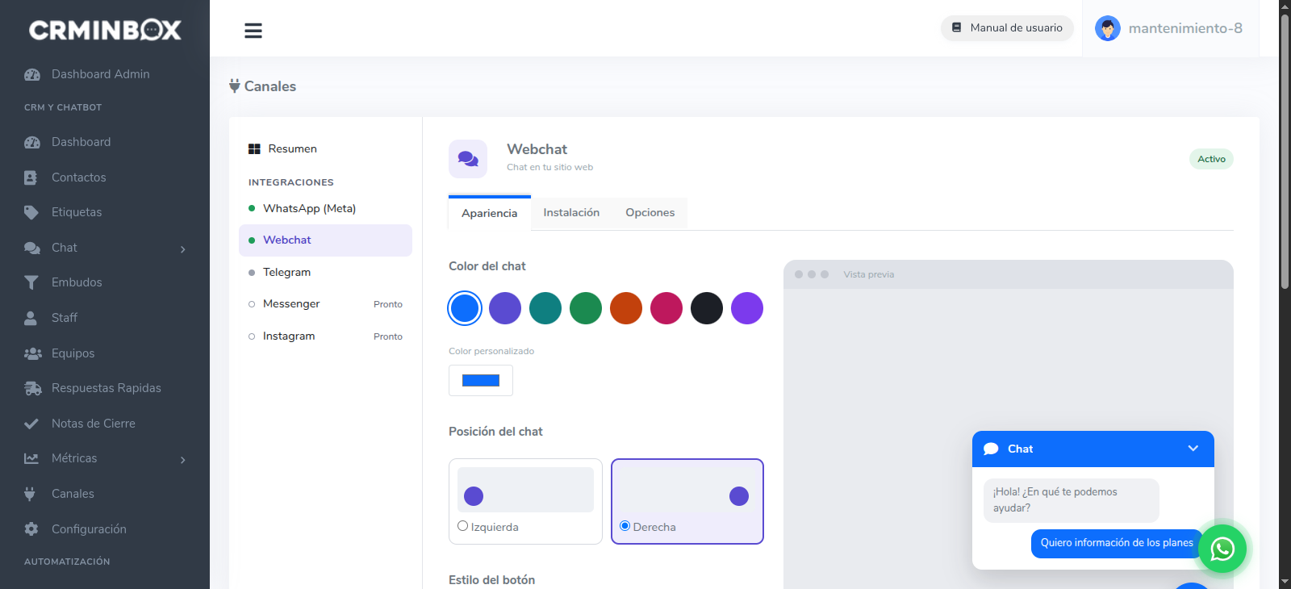Click the Dashboard Admin gauge icon

pyautogui.click(x=32, y=74)
